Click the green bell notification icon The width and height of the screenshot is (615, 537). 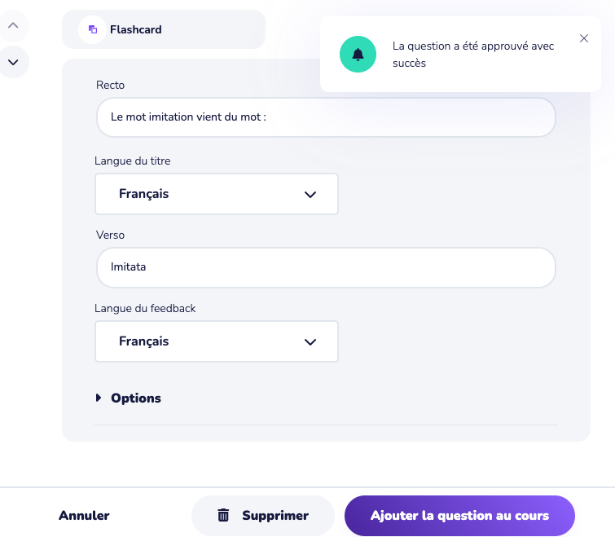pyautogui.click(x=358, y=55)
